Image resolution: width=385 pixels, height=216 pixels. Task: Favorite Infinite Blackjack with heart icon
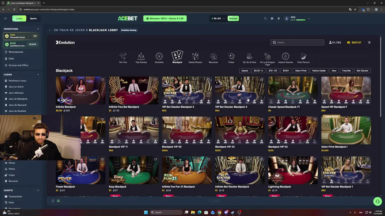[102, 79]
